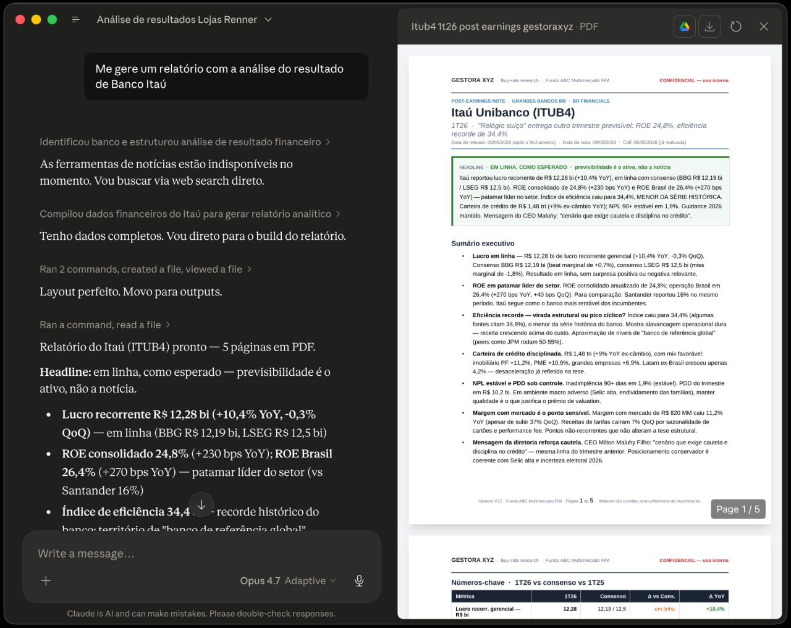This screenshot has height=628, width=791.
Task: Click the plus icon to add an attachment
Action: click(x=46, y=580)
